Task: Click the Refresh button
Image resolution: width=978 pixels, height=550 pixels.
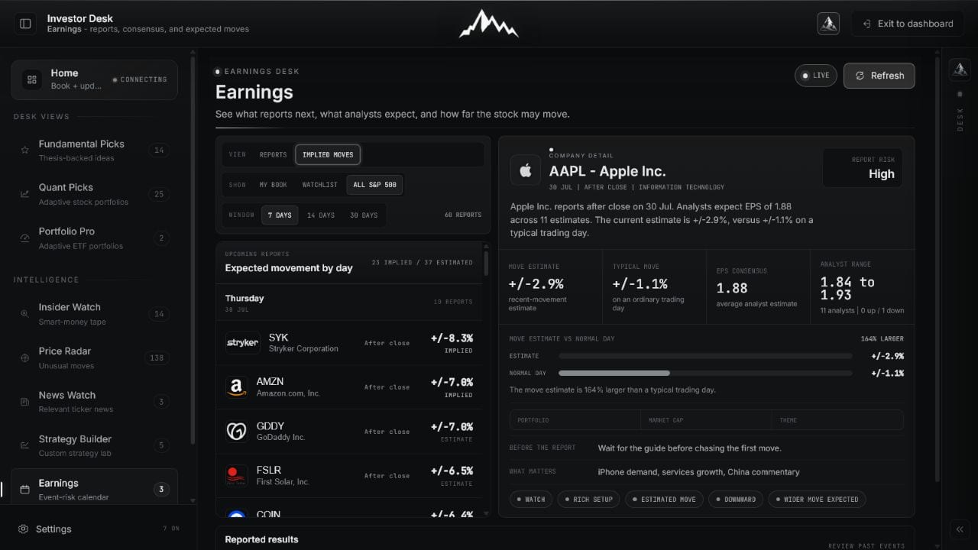Action: [x=879, y=76]
